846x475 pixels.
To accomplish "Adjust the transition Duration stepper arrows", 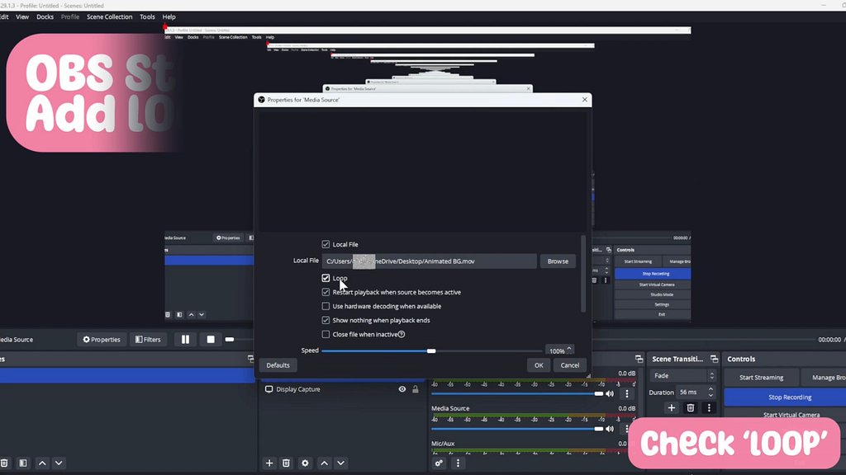I will 711,393.
